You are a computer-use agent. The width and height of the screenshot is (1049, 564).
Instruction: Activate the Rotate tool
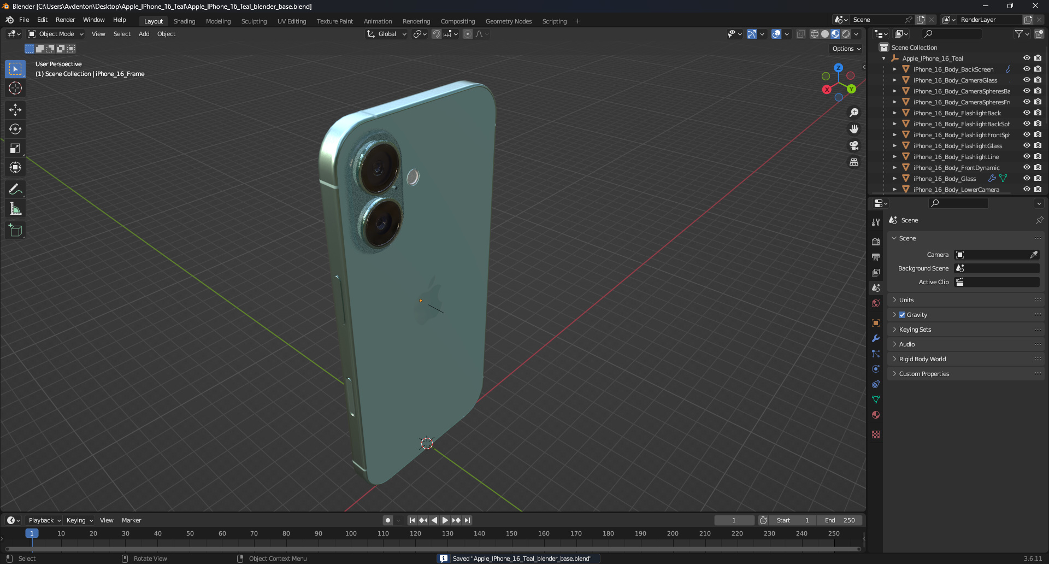click(15, 129)
